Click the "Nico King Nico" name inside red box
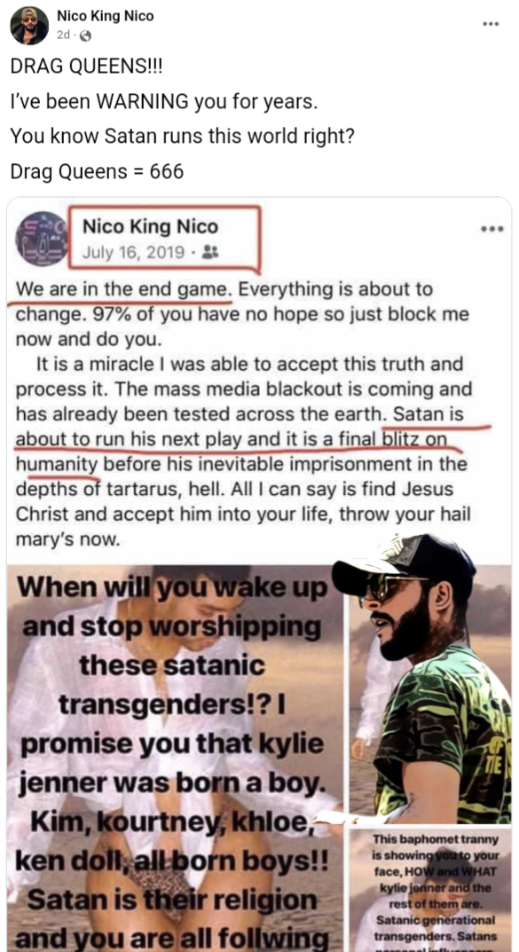This screenshot has height=952, width=519. (150, 227)
